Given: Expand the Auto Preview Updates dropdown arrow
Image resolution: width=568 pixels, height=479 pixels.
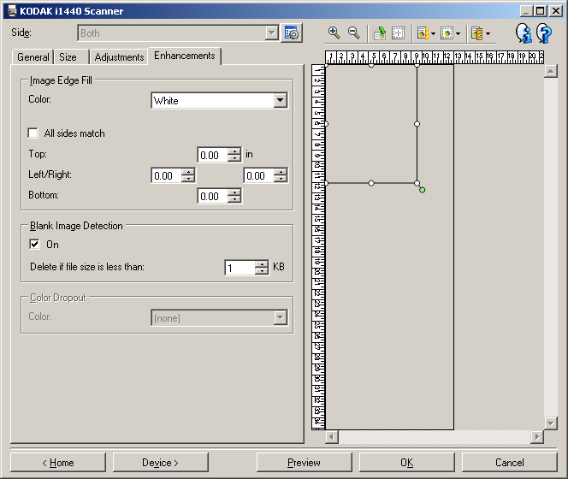Looking at the screenshot, I should (458, 33).
